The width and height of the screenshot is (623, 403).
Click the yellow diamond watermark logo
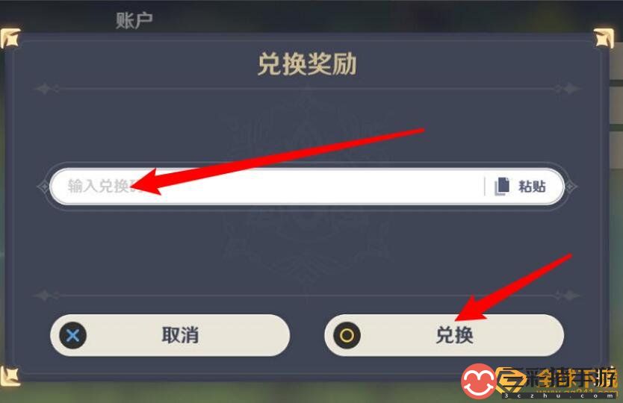512,381
